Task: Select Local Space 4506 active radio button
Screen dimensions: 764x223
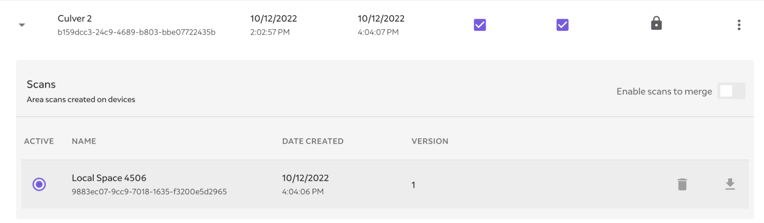Action: click(39, 184)
